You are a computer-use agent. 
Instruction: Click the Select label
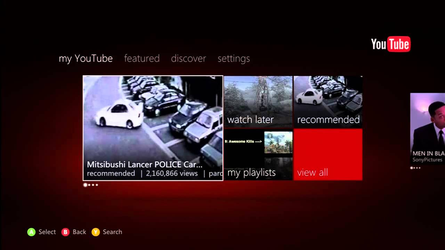[x=47, y=232]
